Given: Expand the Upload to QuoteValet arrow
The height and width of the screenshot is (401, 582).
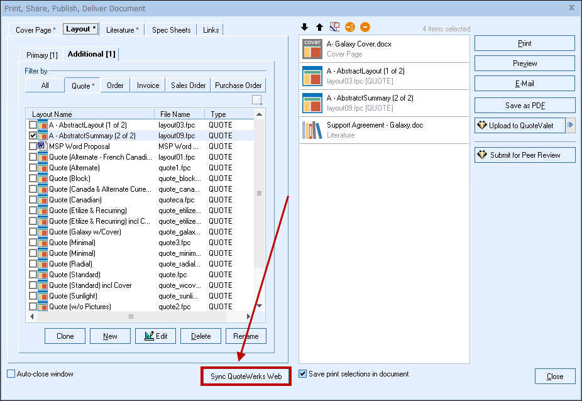Looking at the screenshot, I should 570,125.
